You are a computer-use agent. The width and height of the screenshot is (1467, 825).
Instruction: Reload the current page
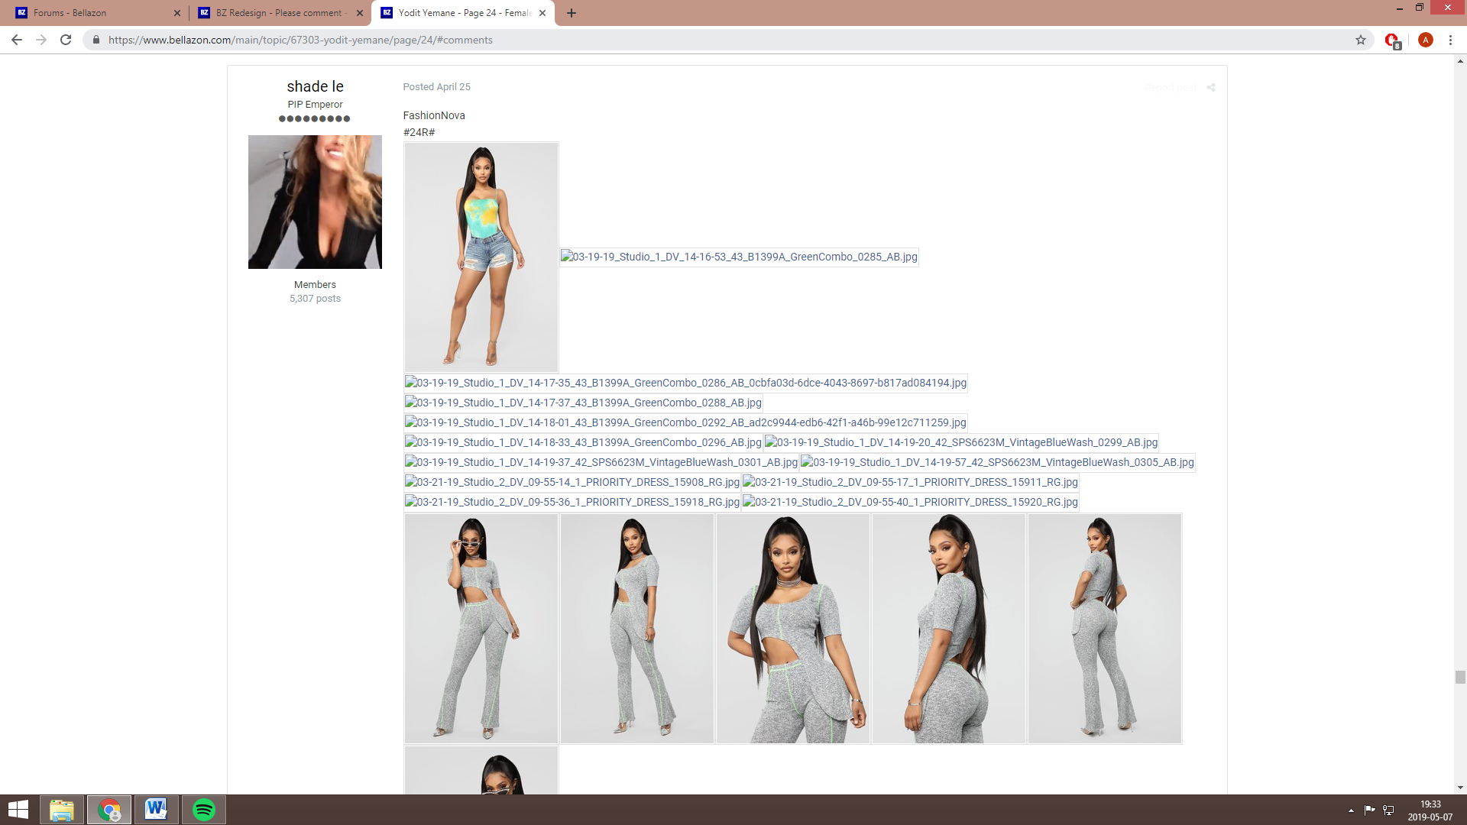(x=66, y=40)
